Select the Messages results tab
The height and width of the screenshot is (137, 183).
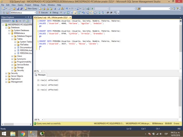40,75
